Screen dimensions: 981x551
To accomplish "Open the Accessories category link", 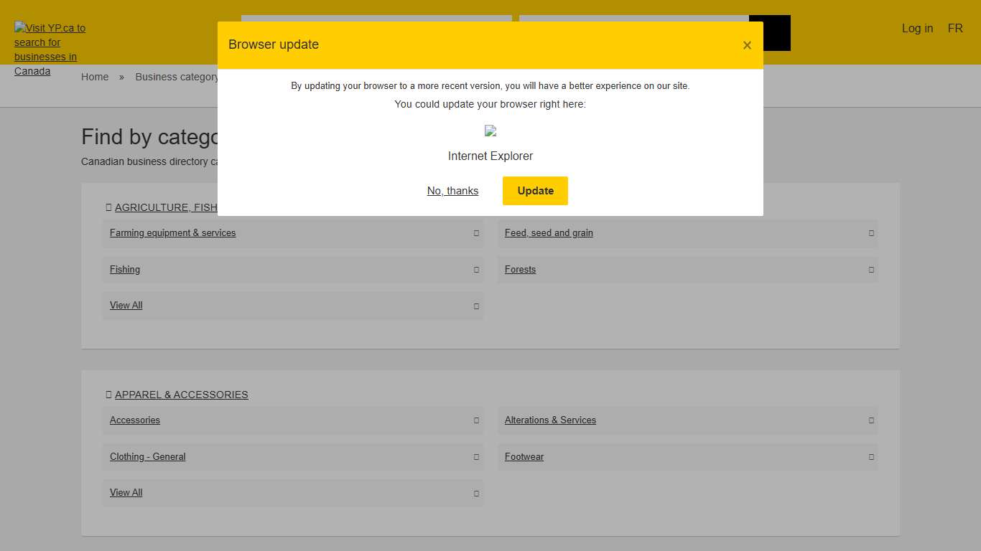I will pos(134,420).
